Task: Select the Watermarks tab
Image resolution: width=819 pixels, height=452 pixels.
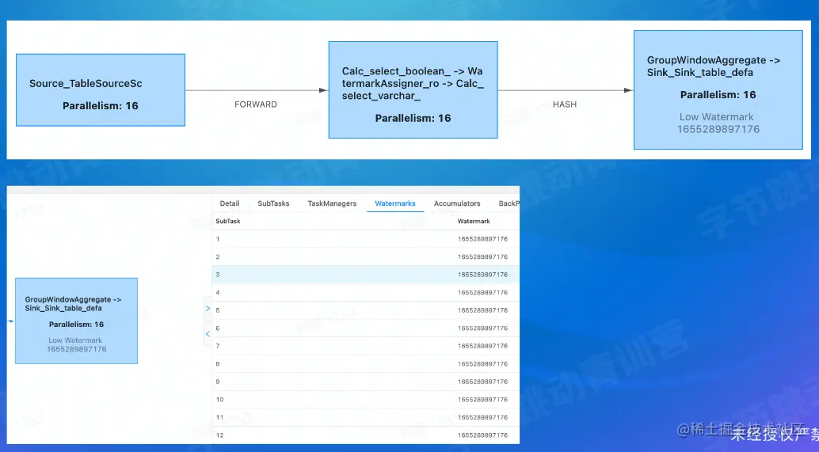Action: [395, 203]
